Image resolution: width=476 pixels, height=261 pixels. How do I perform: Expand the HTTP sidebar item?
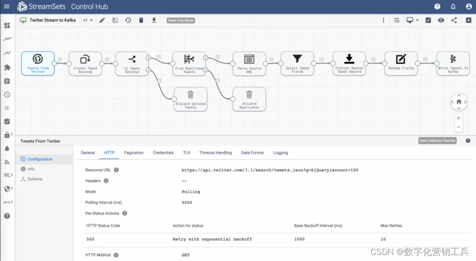pos(8,202)
